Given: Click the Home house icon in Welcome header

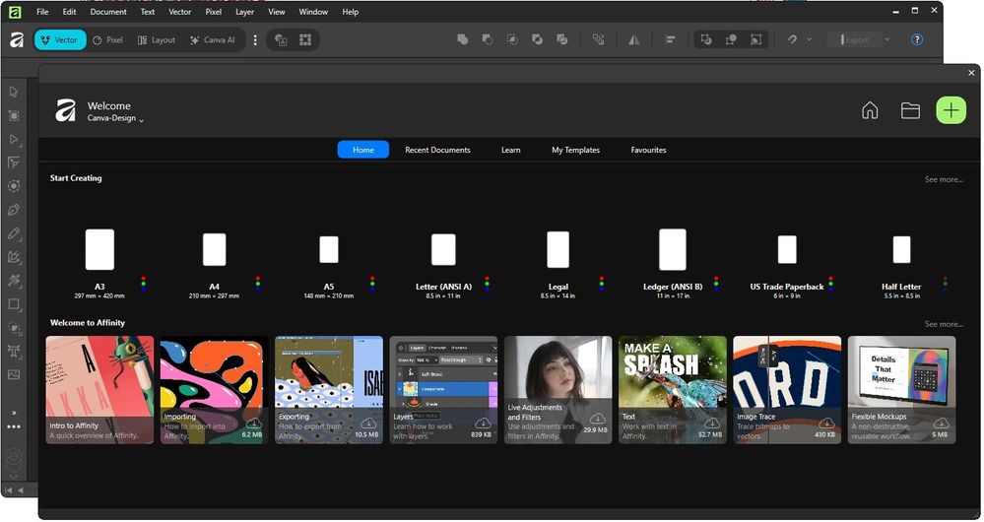Looking at the screenshot, I should 870,110.
